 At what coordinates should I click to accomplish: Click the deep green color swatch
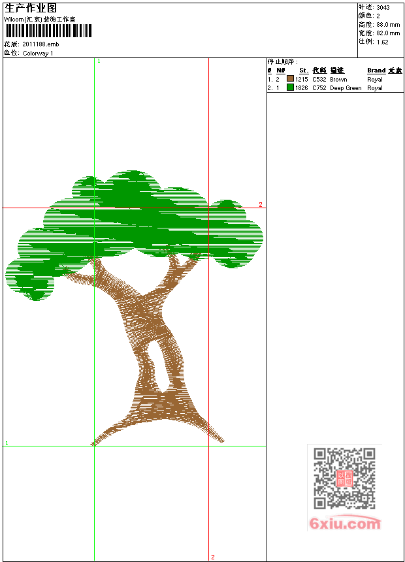[290, 87]
